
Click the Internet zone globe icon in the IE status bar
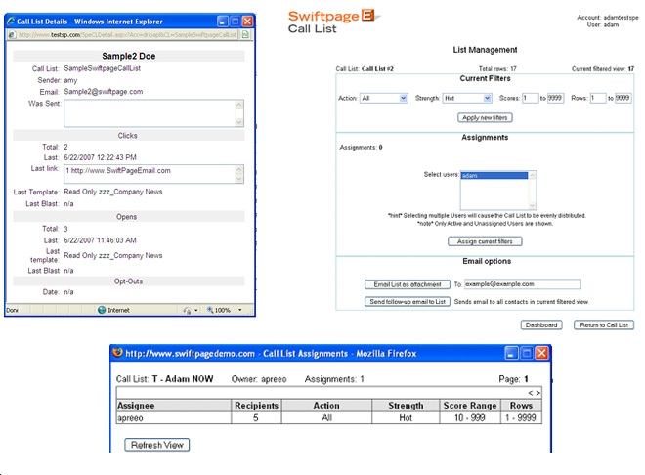coord(102,310)
